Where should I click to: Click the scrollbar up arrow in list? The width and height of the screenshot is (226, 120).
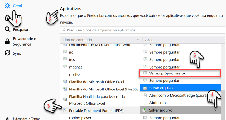pyautogui.click(x=223, y=46)
